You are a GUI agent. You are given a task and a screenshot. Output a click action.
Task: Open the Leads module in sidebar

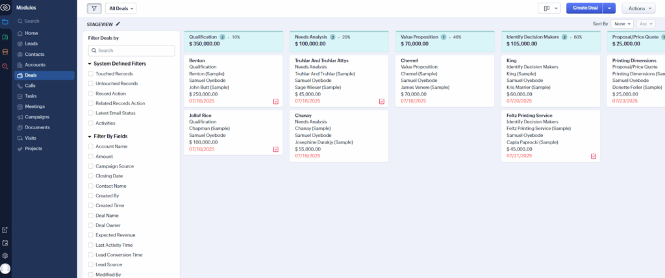click(32, 44)
